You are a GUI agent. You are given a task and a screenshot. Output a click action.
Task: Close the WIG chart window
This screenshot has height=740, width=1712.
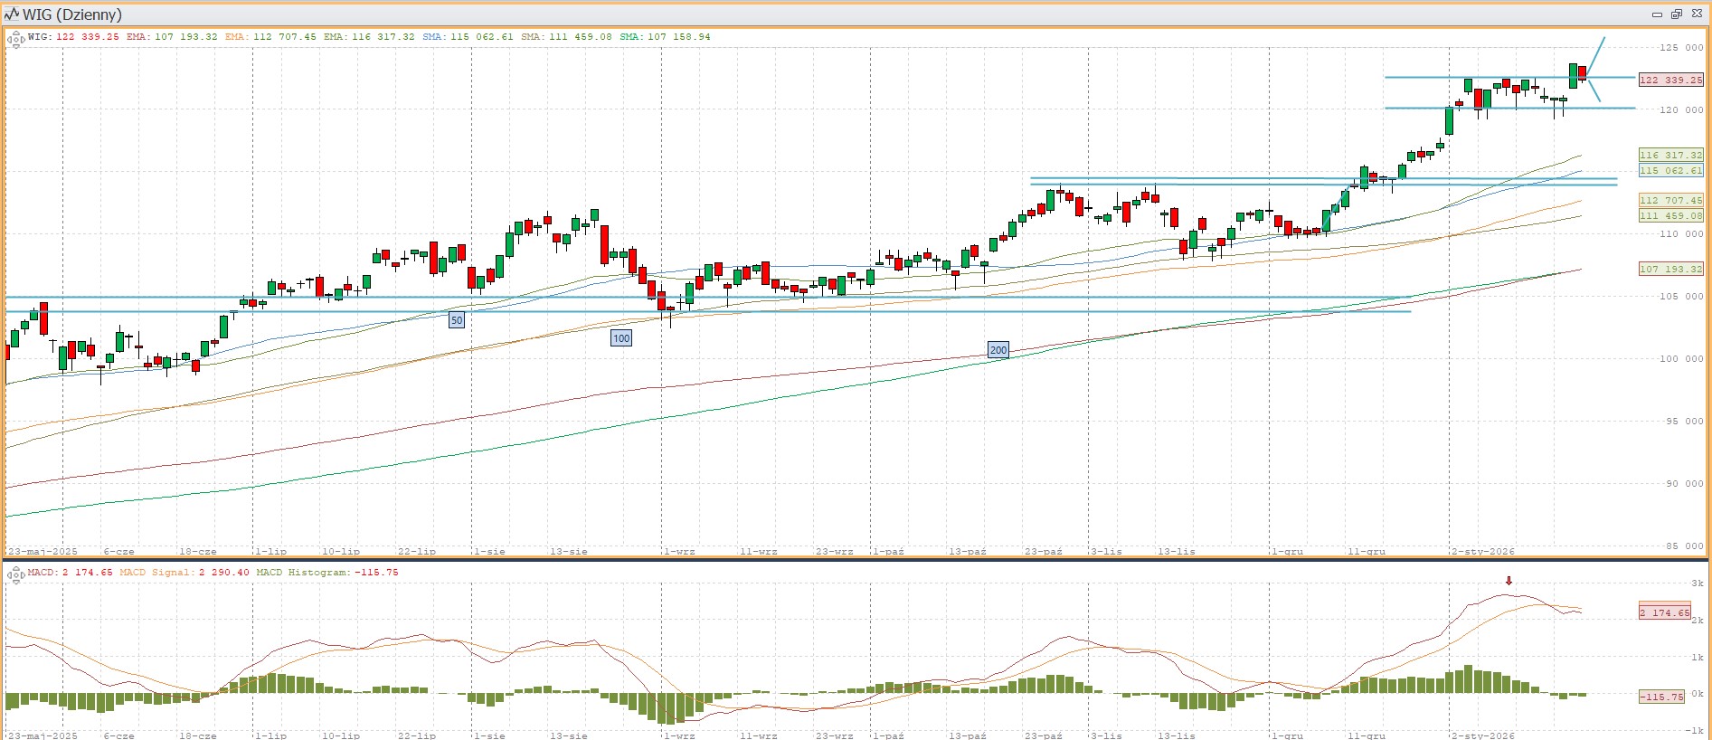(1696, 14)
